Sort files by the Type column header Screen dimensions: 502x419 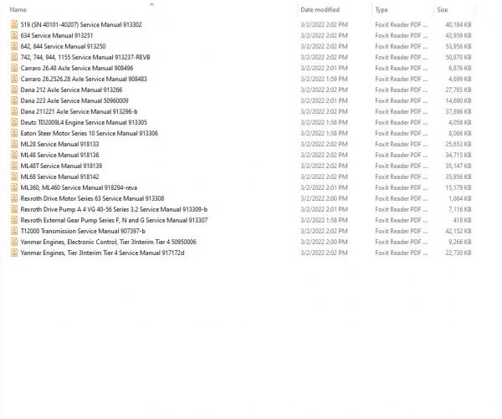click(382, 9)
